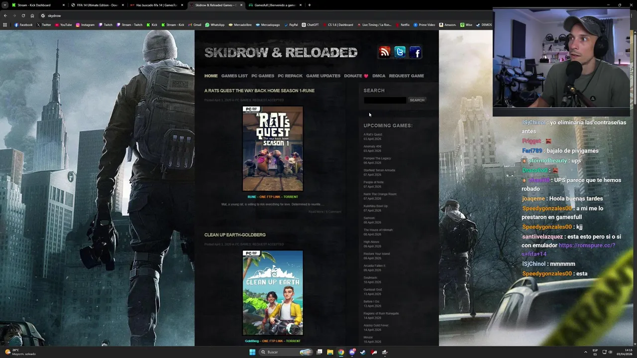The width and height of the screenshot is (637, 358).
Task: Click the site search input field
Action: tap(385, 100)
